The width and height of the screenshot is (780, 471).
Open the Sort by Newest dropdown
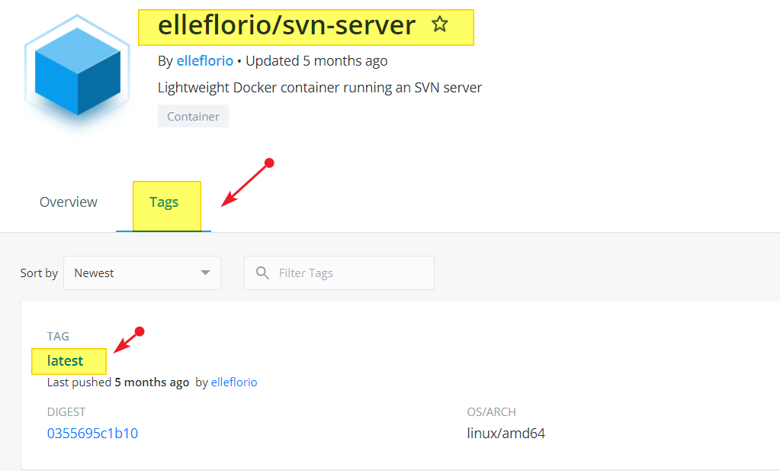[143, 273]
